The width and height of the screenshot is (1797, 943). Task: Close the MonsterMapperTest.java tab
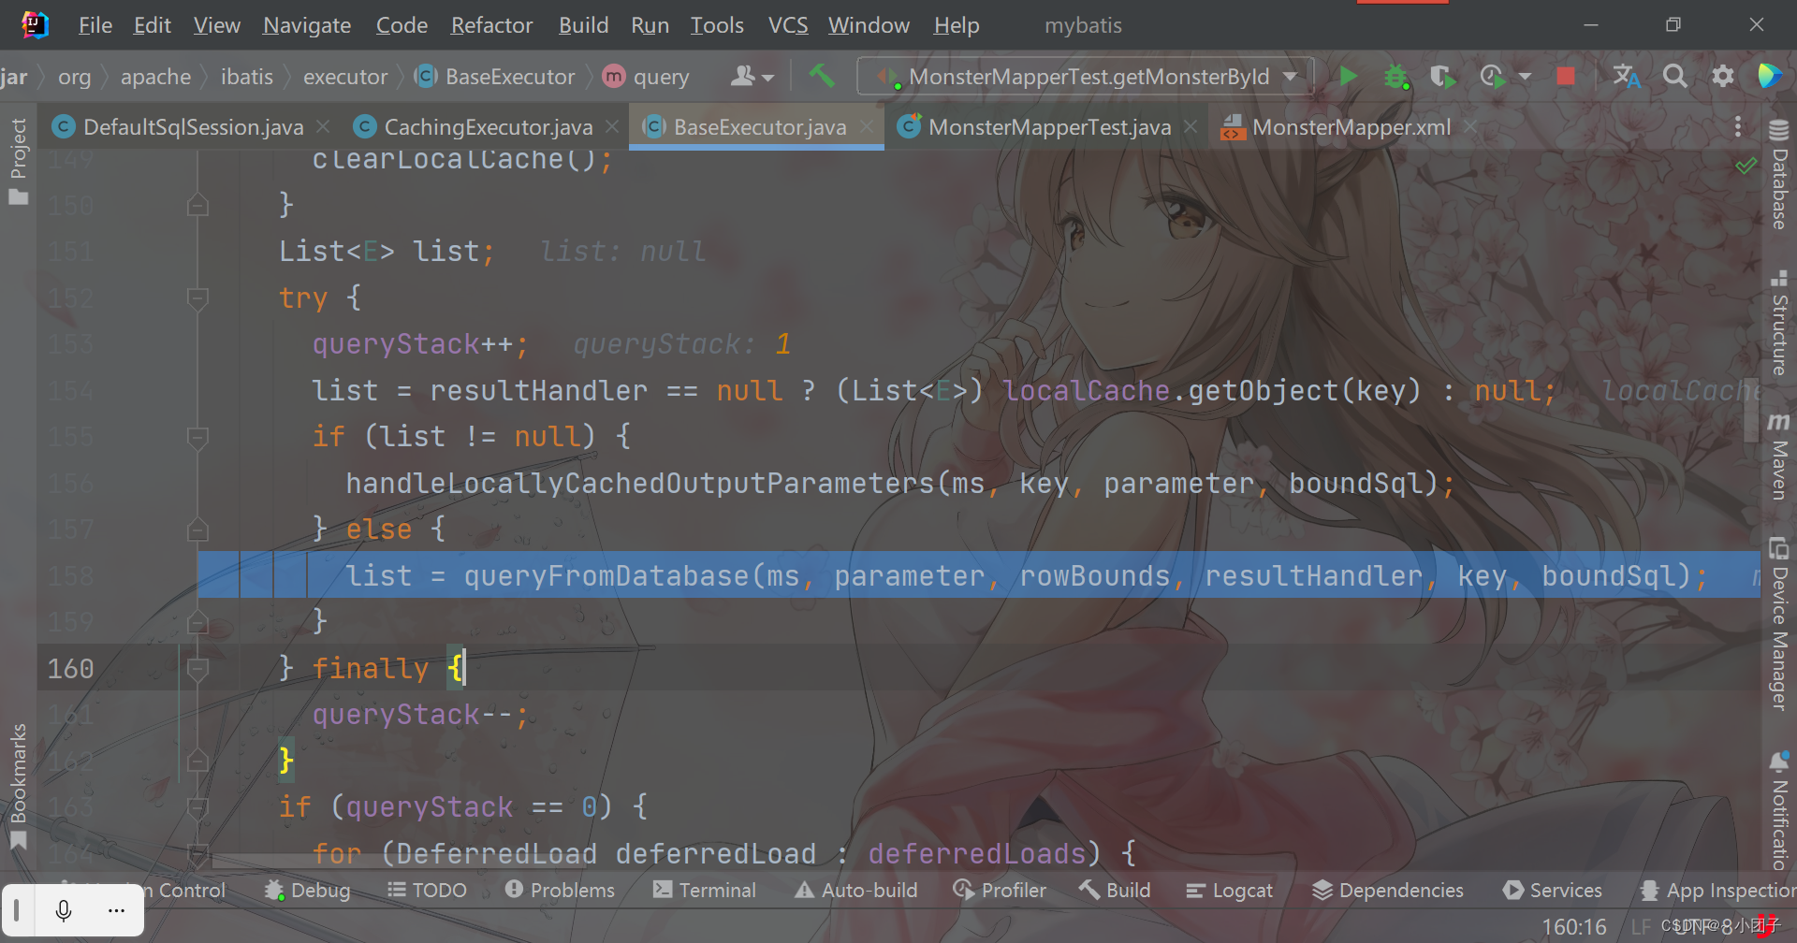click(x=1191, y=126)
